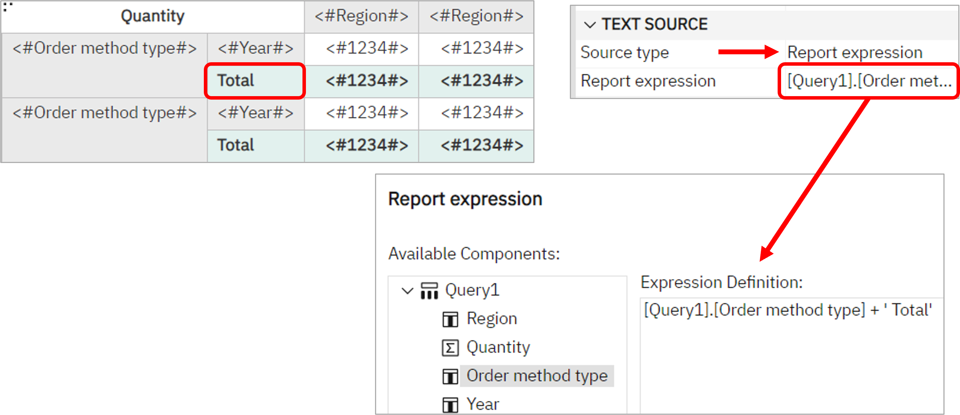Select the highlighted Total cell
Screen dimensions: 960x415
[254, 80]
